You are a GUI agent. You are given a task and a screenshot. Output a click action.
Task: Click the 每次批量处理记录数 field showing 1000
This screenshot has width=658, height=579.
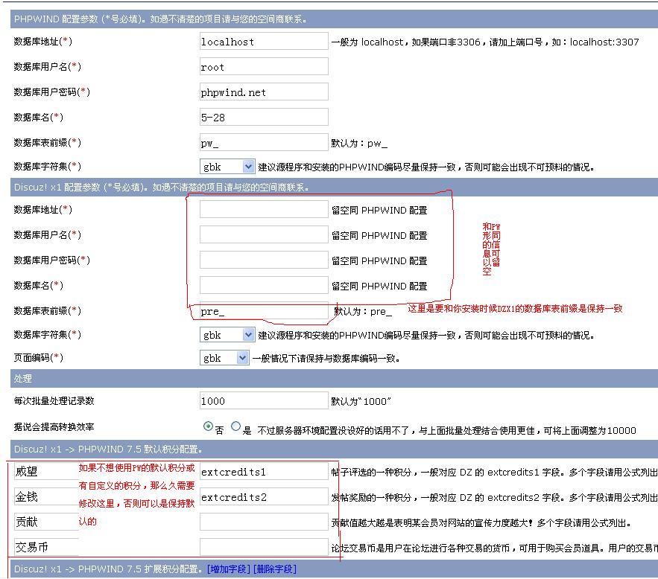click(x=264, y=400)
